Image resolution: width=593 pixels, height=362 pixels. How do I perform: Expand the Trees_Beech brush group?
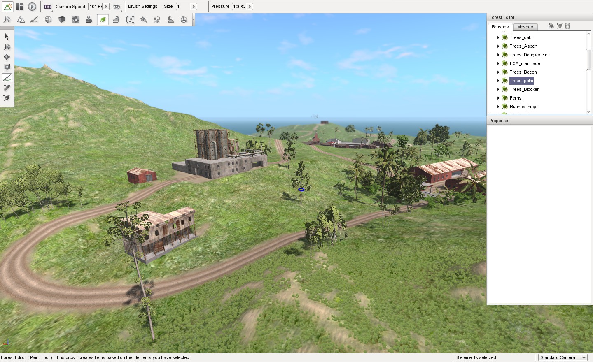tap(498, 72)
